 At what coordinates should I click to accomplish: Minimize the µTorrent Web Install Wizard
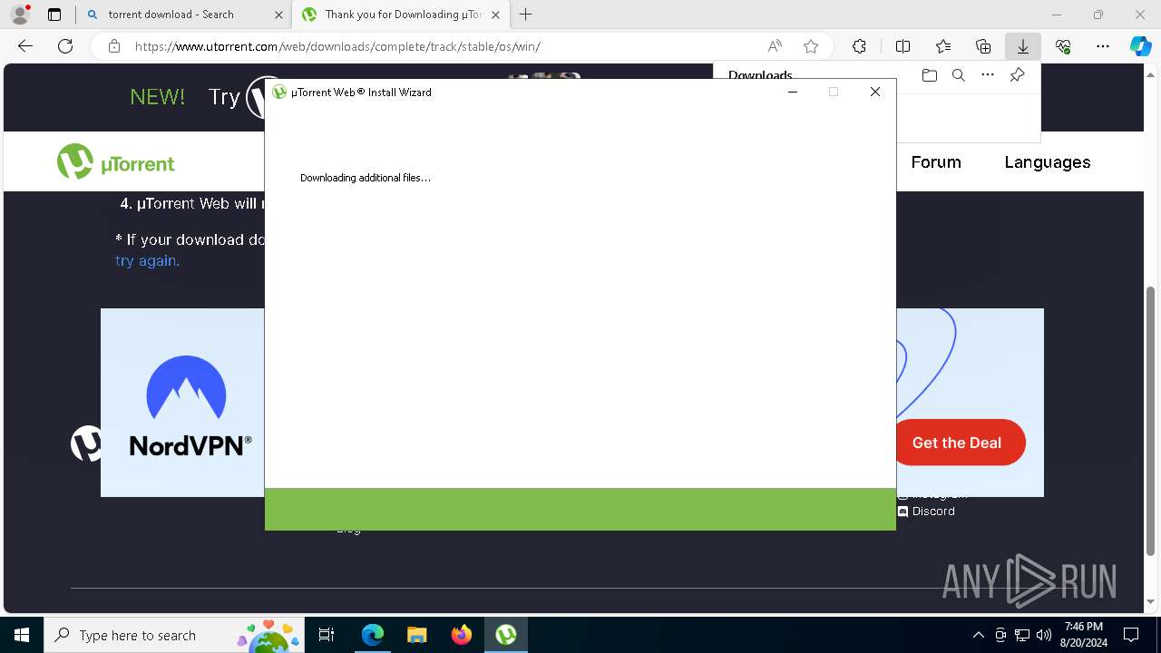(x=792, y=92)
